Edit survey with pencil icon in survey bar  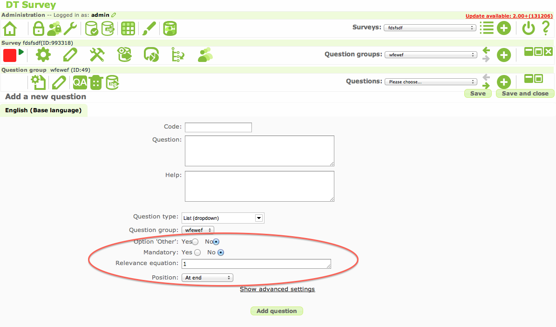(70, 55)
